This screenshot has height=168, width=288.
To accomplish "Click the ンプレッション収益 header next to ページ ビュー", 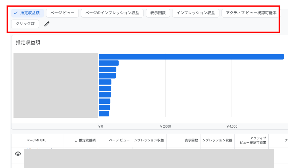I will click(149, 140).
